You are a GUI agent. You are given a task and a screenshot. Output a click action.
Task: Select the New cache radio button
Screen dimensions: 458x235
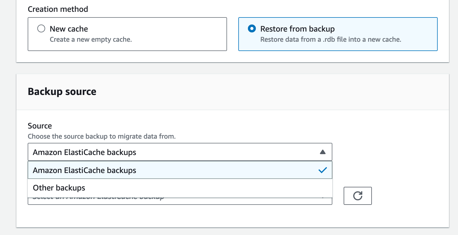(x=41, y=29)
